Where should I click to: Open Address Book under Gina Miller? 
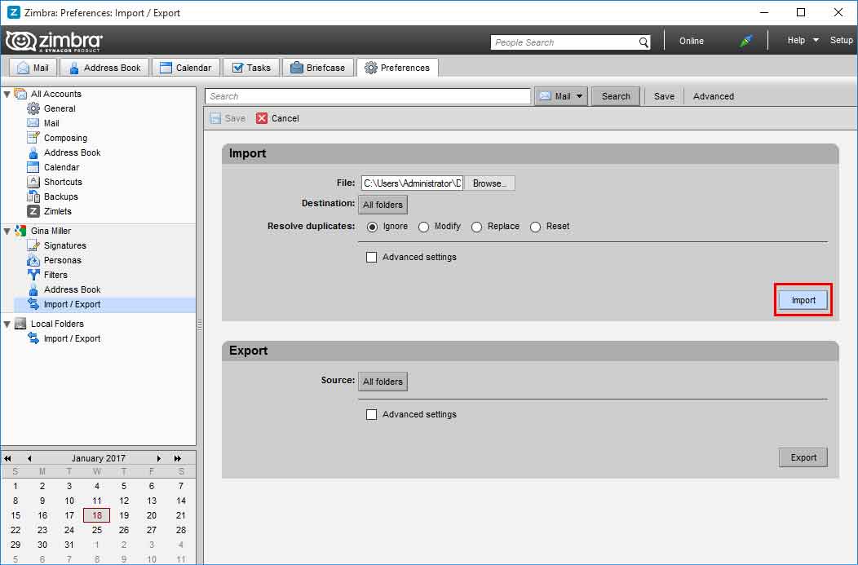[72, 290]
